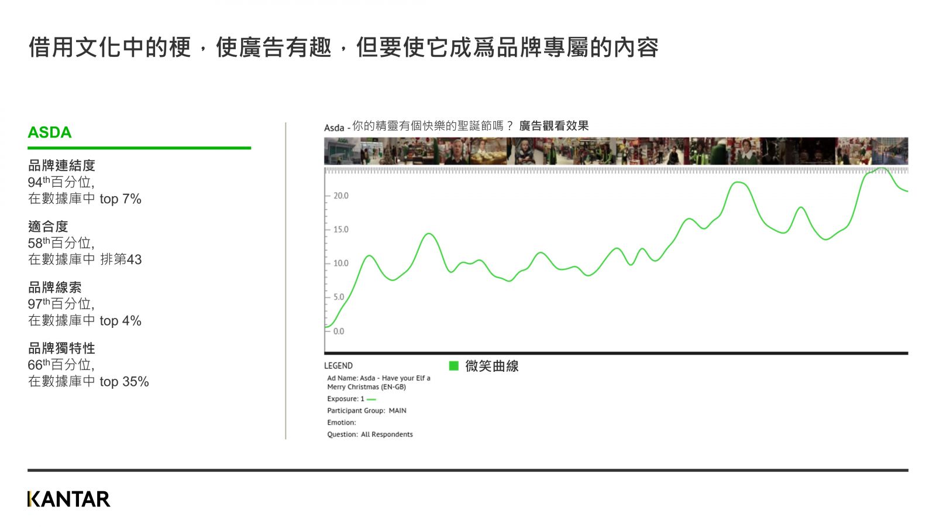Viewport: 936px width, 527px height.
Task: Select the 品牌線索 label
Action: point(55,288)
